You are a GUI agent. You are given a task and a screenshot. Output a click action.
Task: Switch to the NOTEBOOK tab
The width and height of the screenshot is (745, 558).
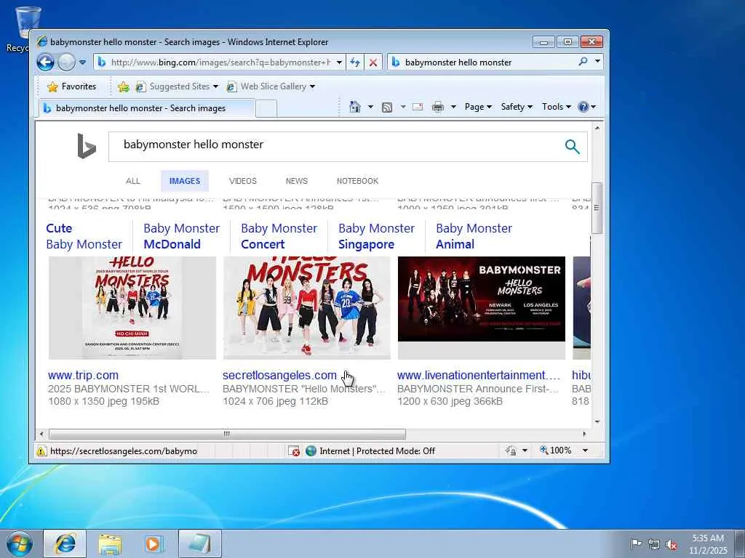pyautogui.click(x=358, y=181)
